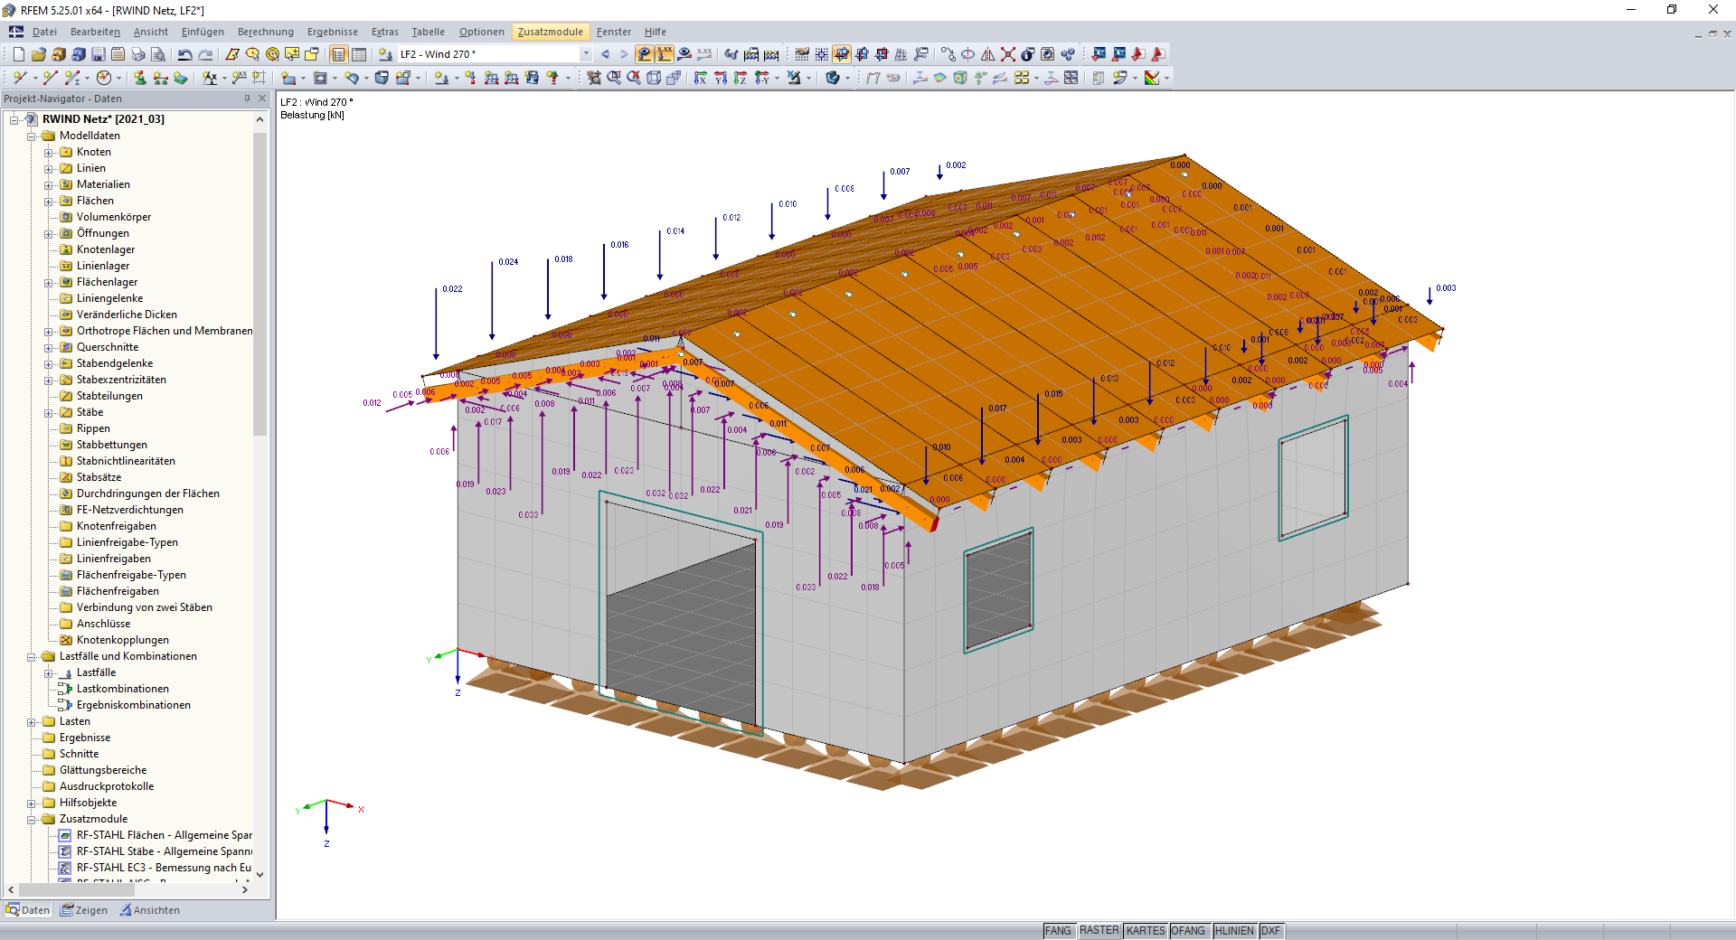Expand the Knoten node in the navigator
The width and height of the screenshot is (1736, 940).
[x=50, y=152]
